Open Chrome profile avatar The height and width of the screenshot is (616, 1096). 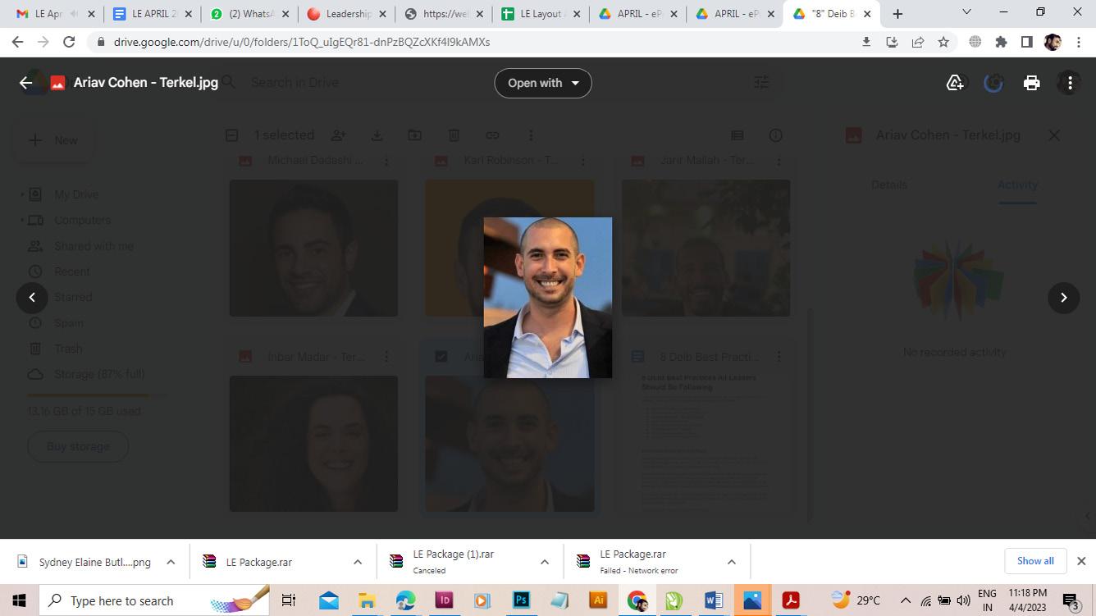click(1053, 42)
